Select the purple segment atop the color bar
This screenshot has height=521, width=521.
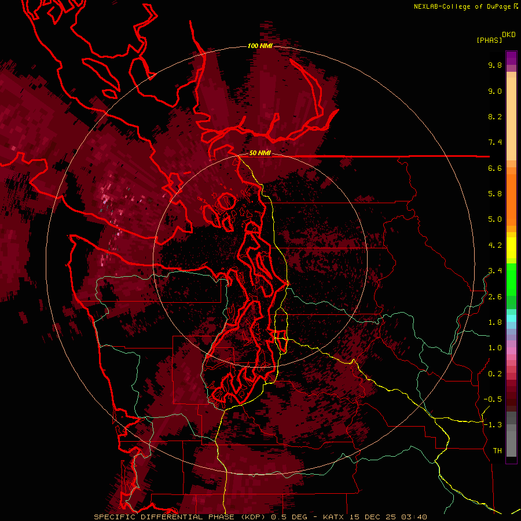click(x=511, y=58)
